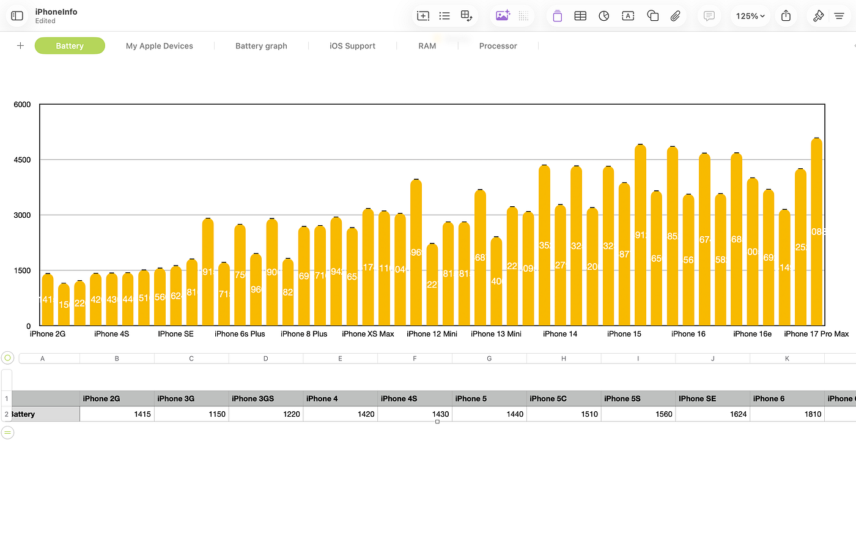This screenshot has width=856, height=536.
Task: Select row 1 header number
Action: tap(7, 398)
